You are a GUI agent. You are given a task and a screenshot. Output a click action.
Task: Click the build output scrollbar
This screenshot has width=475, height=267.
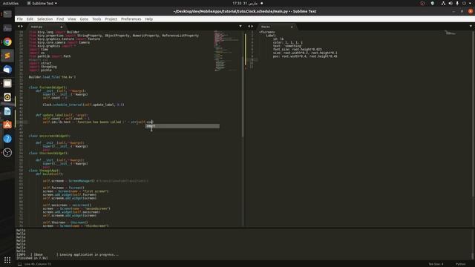tap(474, 255)
